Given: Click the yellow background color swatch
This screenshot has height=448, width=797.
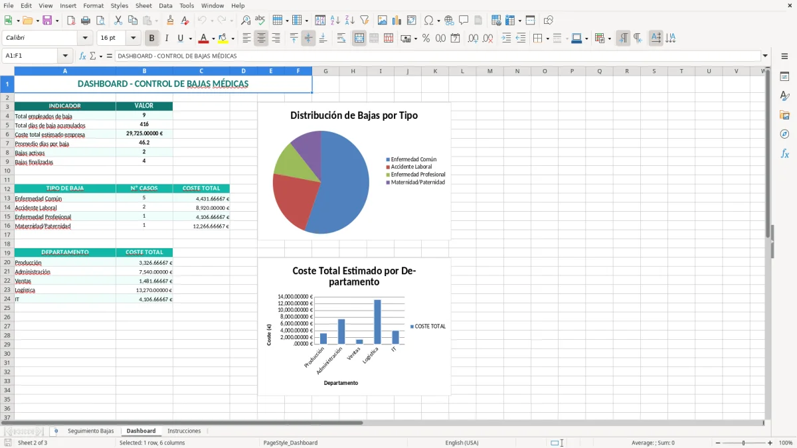Looking at the screenshot, I should pos(222,38).
